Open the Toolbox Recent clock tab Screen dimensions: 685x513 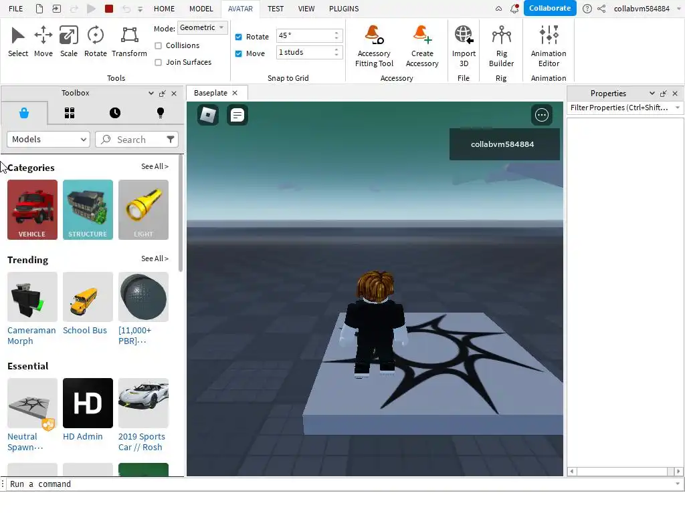coord(115,113)
